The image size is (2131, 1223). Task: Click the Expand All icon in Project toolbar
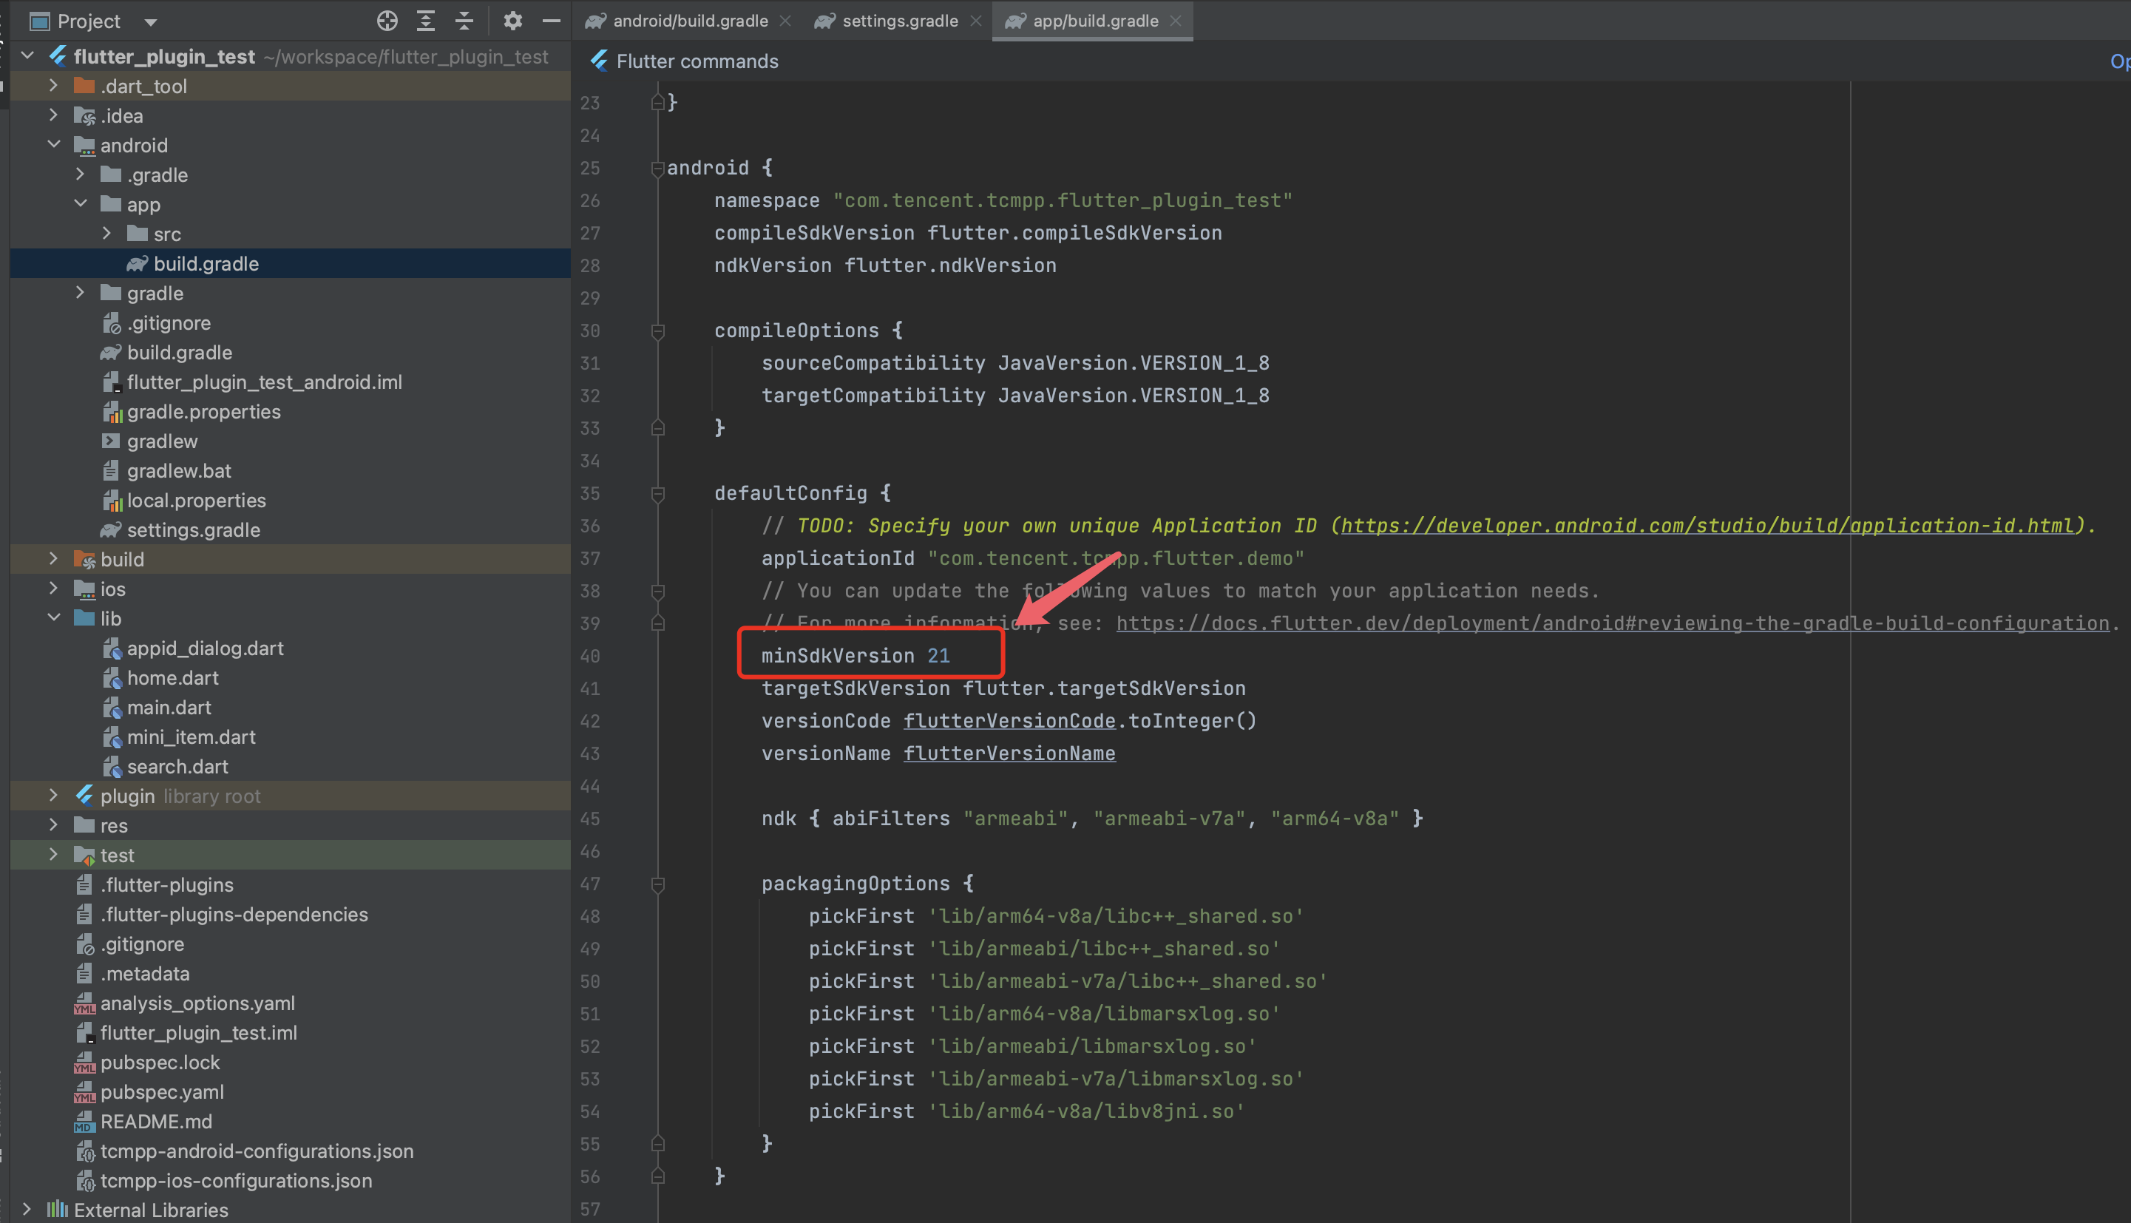point(426,21)
